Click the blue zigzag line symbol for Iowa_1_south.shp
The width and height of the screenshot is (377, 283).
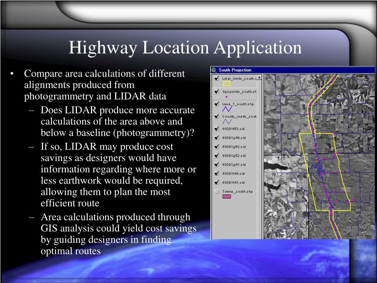tap(227, 109)
